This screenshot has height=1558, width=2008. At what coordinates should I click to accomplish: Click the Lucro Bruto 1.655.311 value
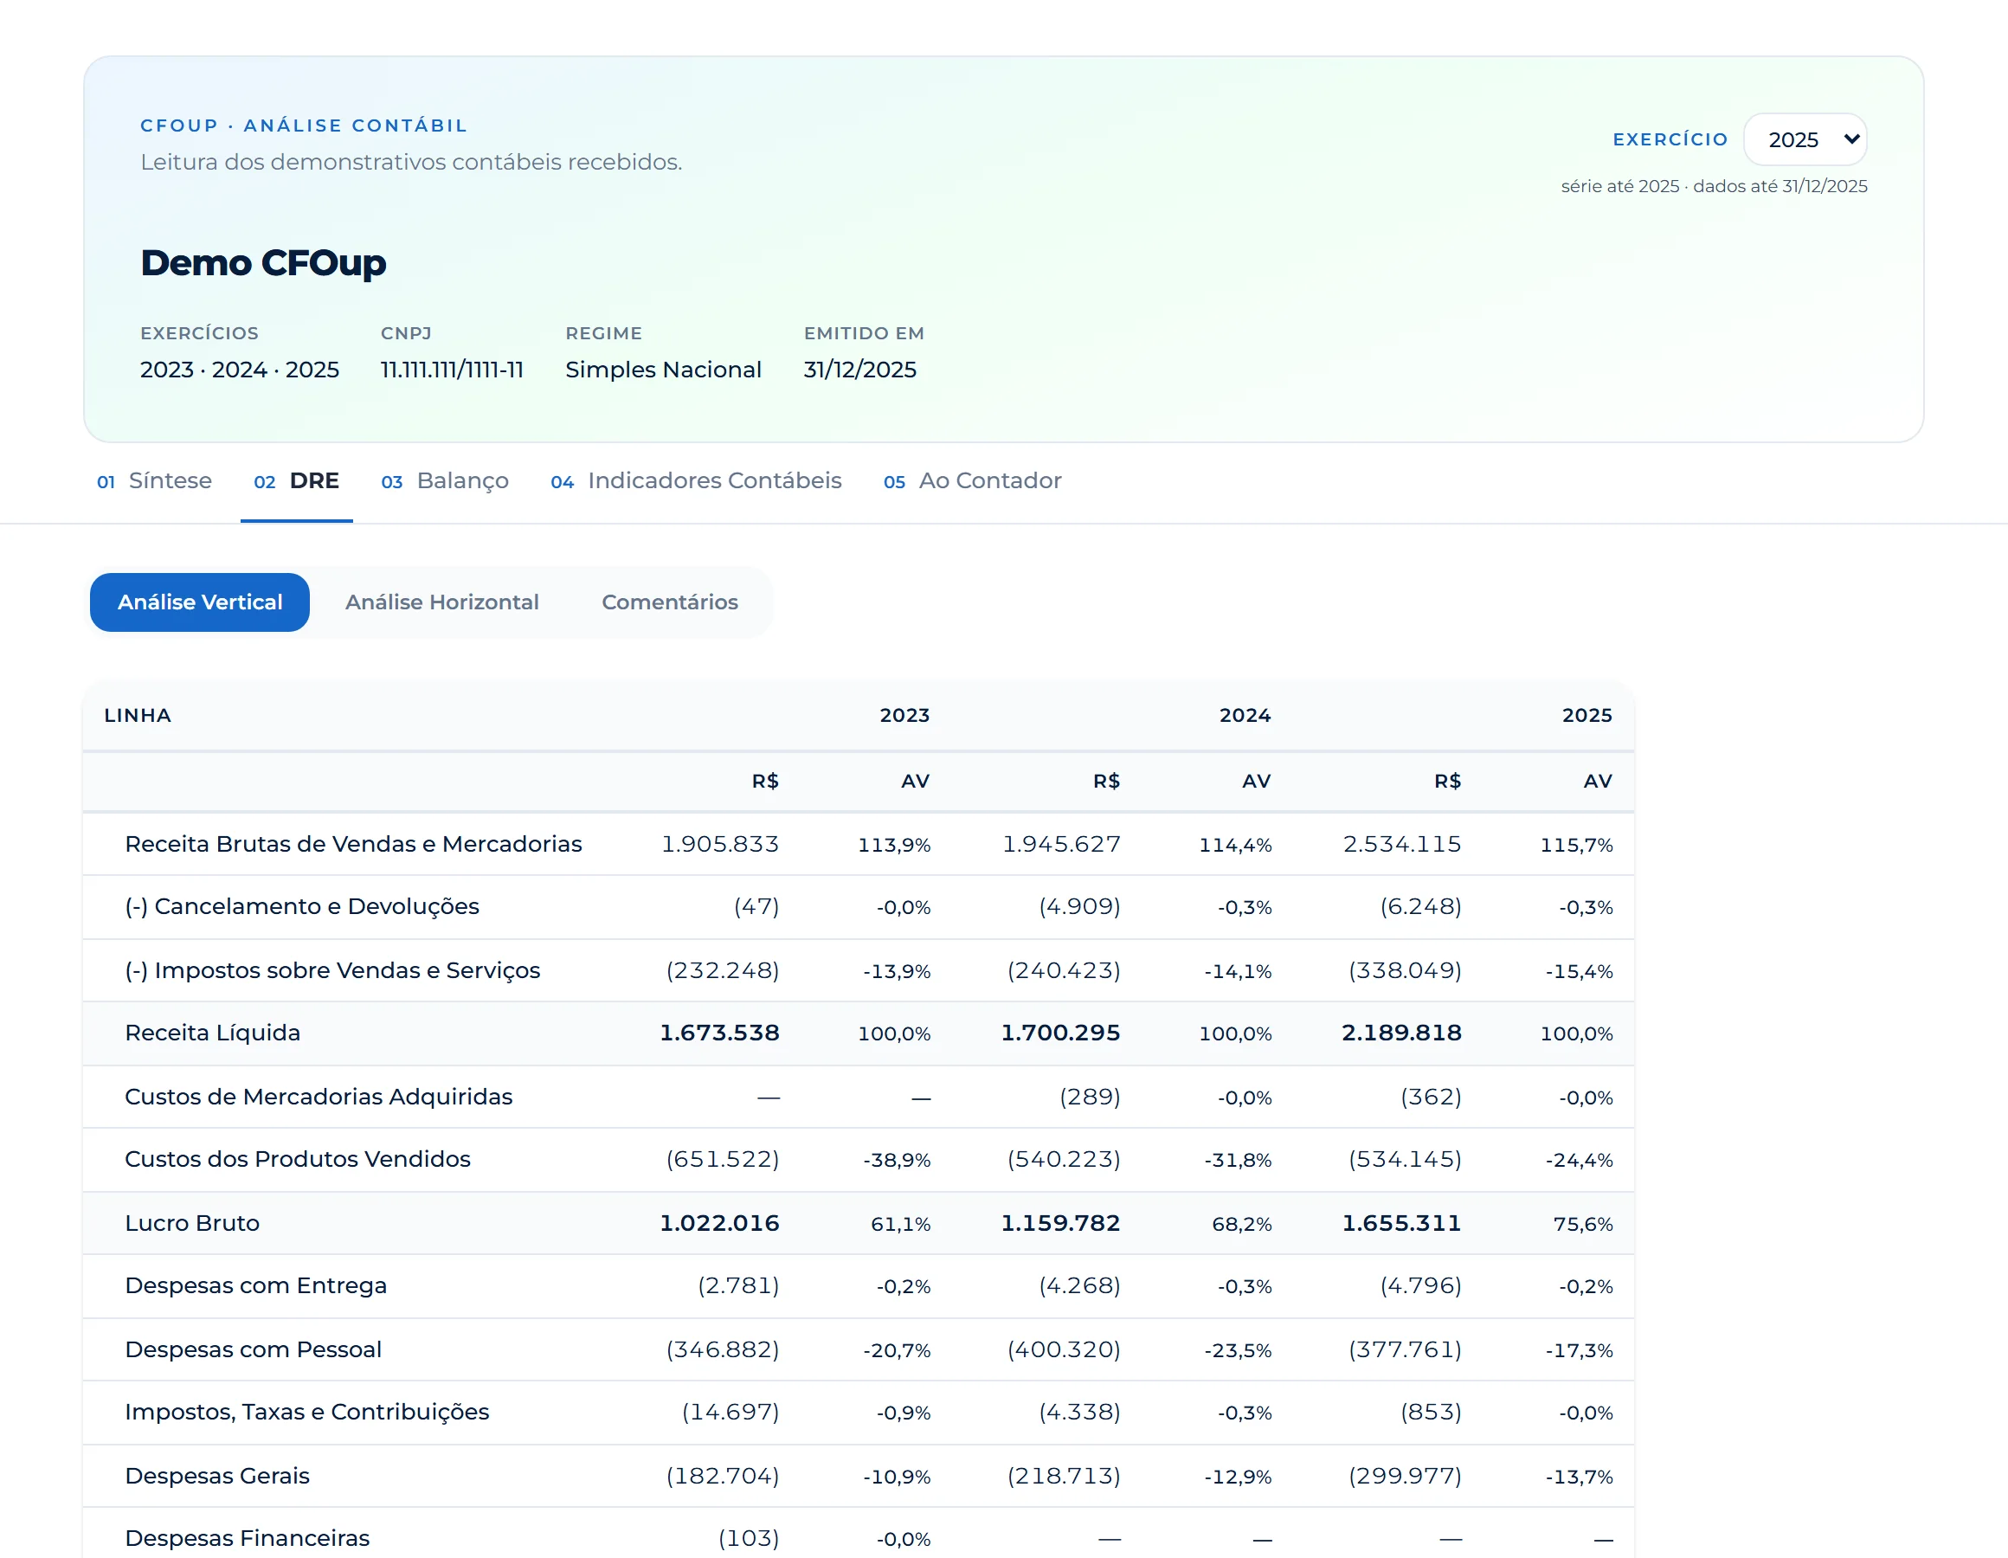[x=1401, y=1223]
